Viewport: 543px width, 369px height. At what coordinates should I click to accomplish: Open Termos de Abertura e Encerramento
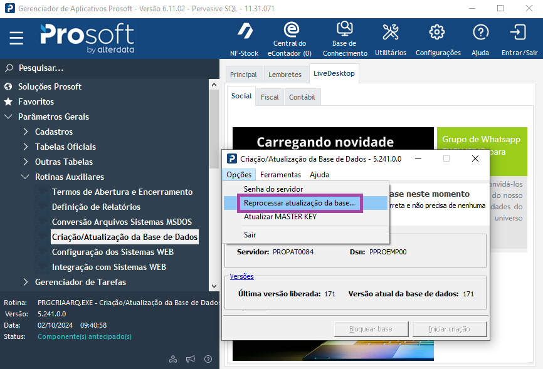tap(122, 192)
